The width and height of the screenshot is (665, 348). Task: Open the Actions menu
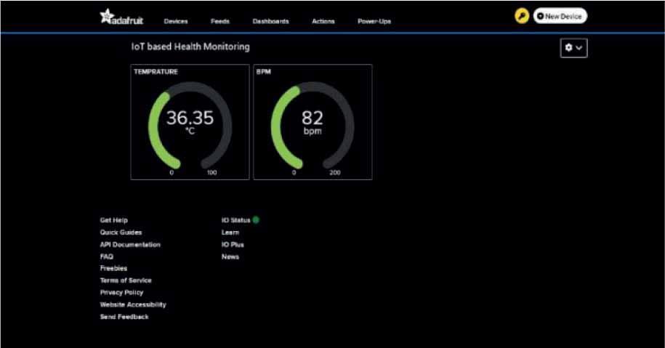[323, 22]
